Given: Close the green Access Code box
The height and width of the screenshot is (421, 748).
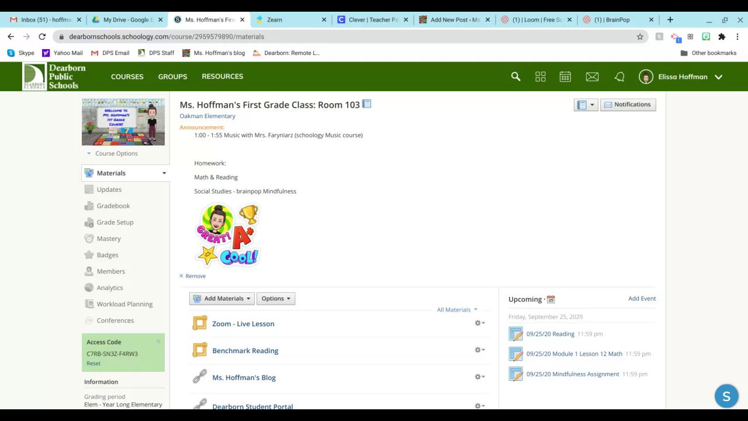Looking at the screenshot, I should coord(158,341).
